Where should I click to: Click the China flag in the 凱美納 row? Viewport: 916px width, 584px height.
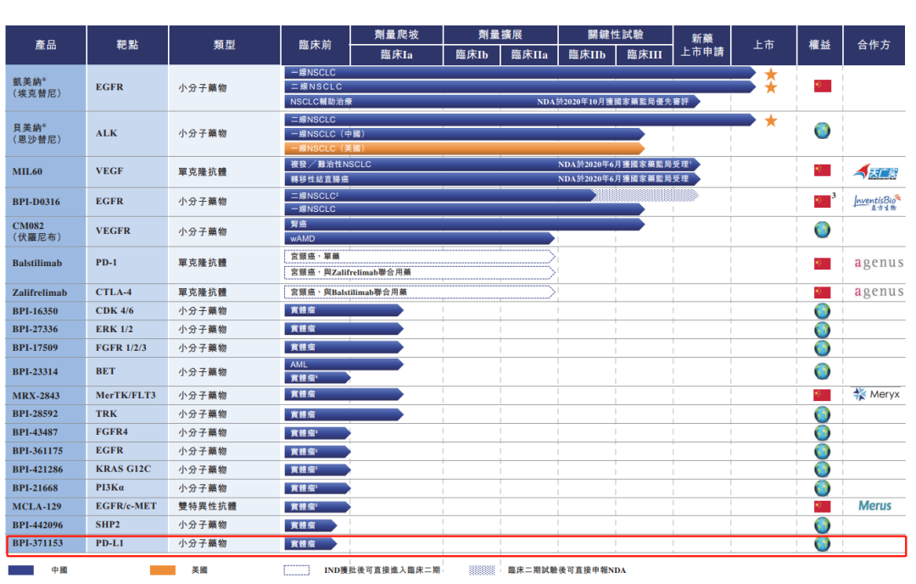pyautogui.click(x=823, y=86)
